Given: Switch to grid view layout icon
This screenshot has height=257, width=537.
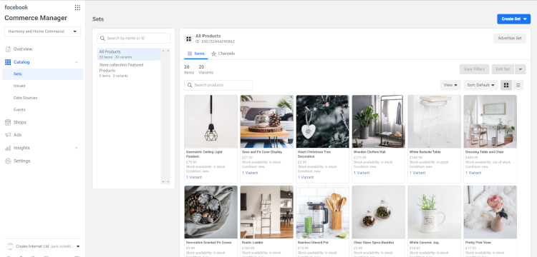Looking at the screenshot, I should click(x=506, y=85).
